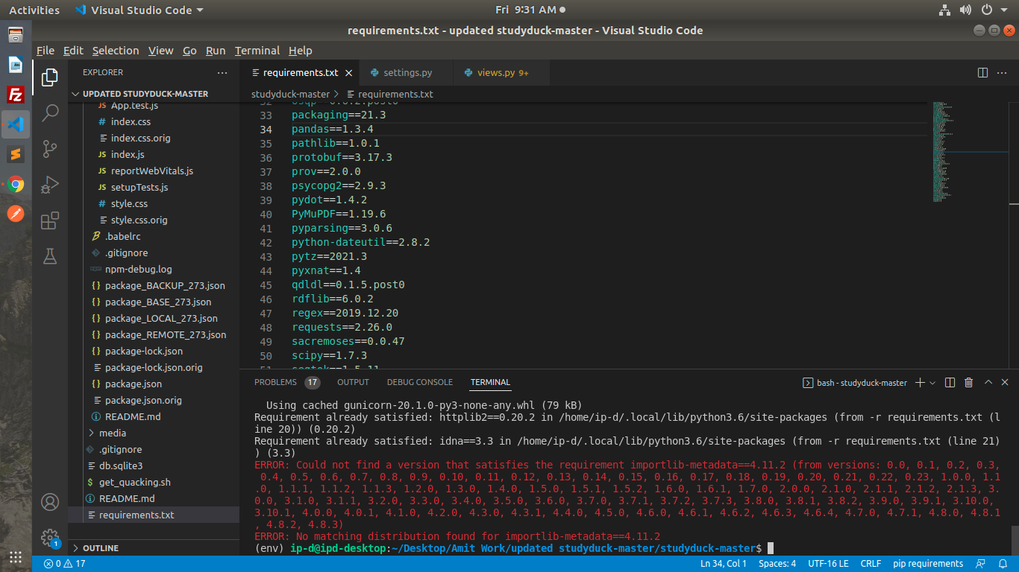This screenshot has width=1019, height=572.
Task: Click the UTF-16 LE encoding button
Action: [x=828, y=564]
